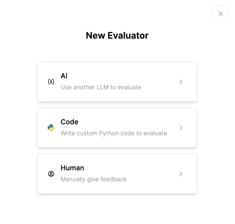Viewport: 235px width, 224px height.
Task: Click the Python logo icon
Action: pos(51,128)
